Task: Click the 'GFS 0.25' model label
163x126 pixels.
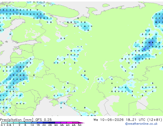Action: [43, 120]
